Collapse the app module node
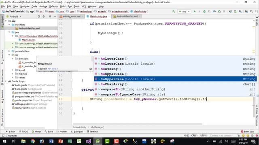 (x=6, y=21)
